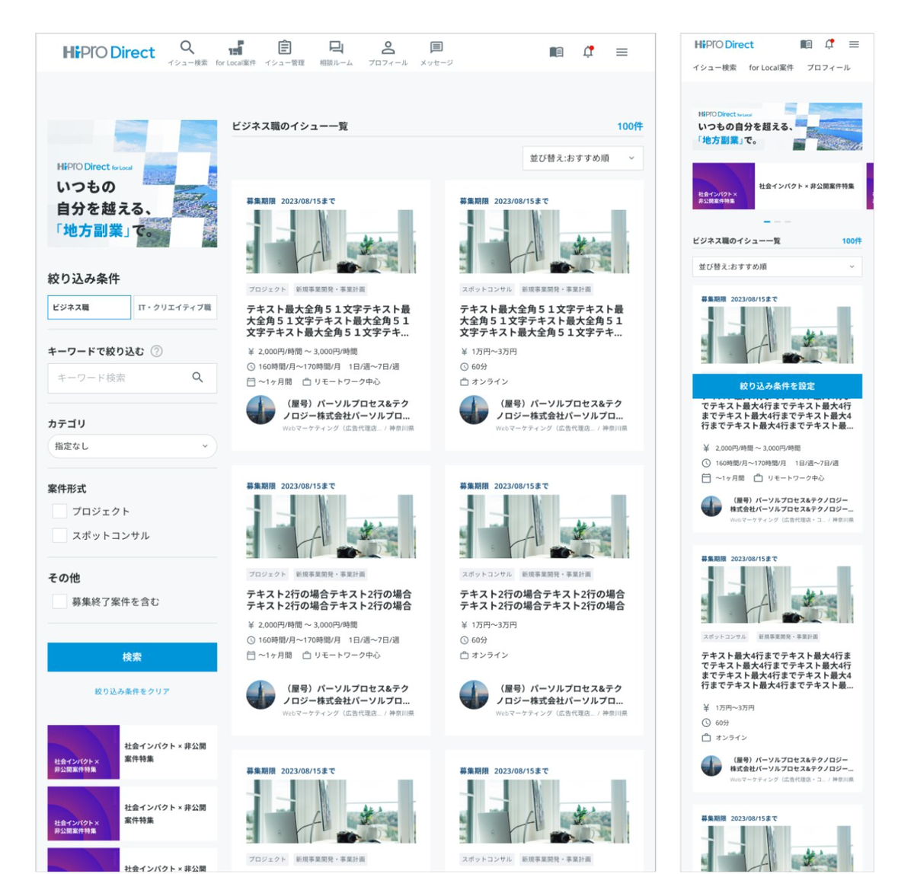Click the blue 検索 button
Screen dimensions: 914x874
pyautogui.click(x=132, y=657)
